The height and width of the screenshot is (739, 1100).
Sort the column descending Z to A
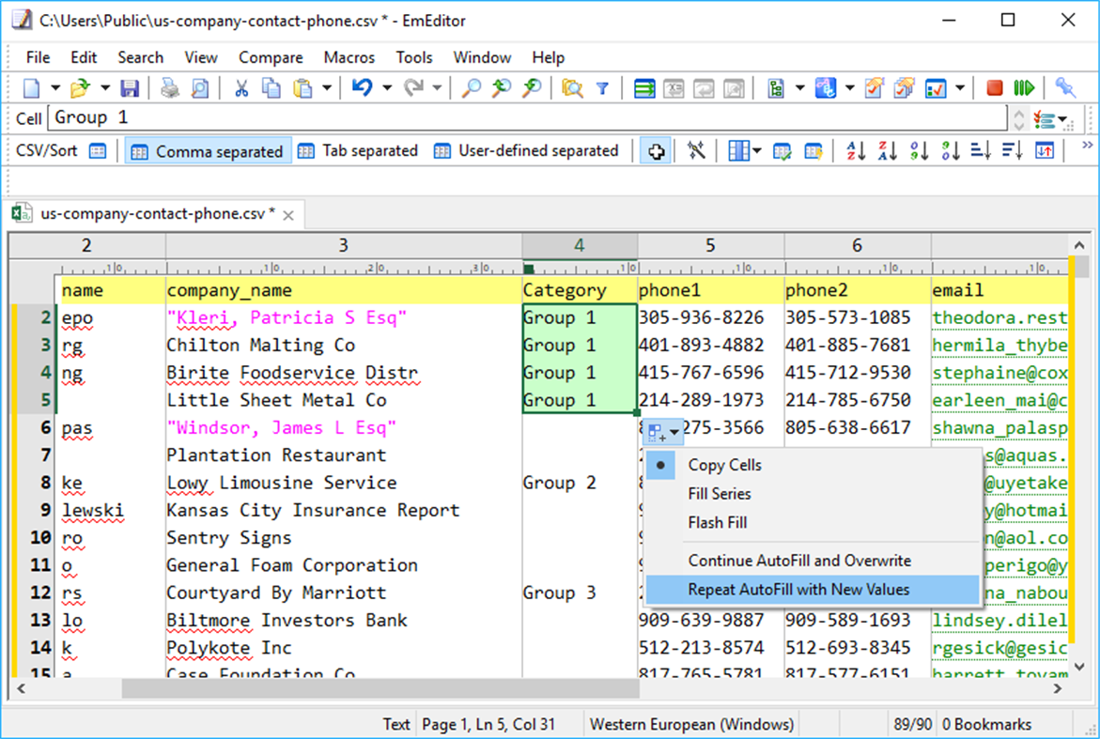(x=888, y=150)
